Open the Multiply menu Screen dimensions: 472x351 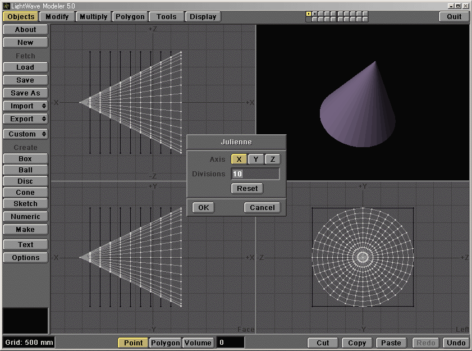pos(93,16)
